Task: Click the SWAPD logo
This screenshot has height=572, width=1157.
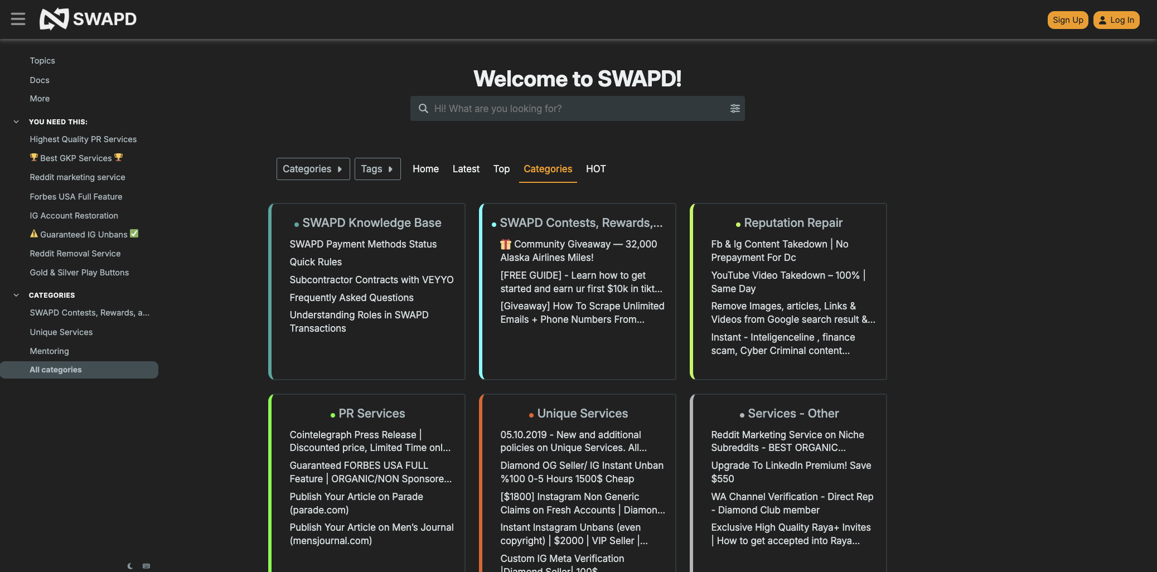Action: click(88, 19)
